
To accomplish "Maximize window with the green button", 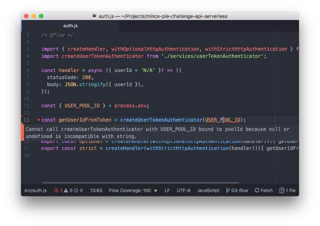I will tap(41, 16).
